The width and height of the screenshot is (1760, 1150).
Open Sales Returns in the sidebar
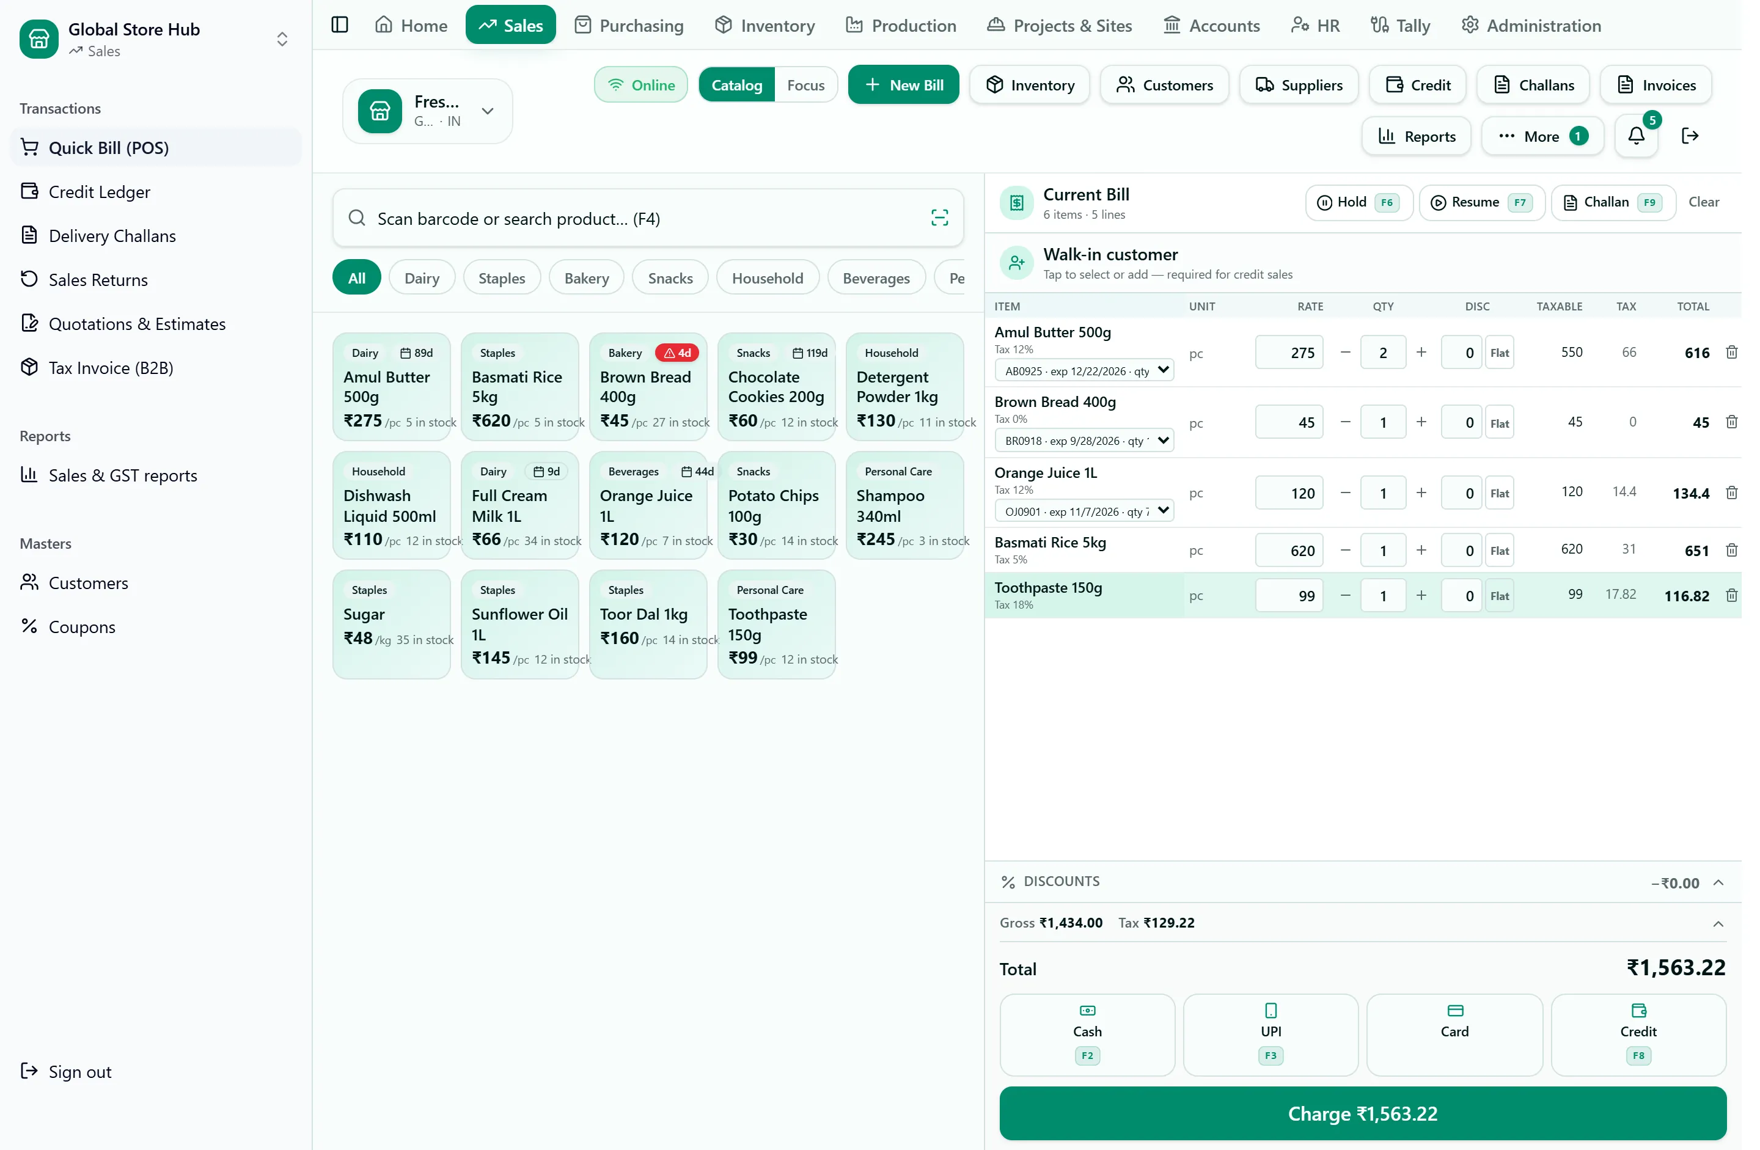point(157,280)
